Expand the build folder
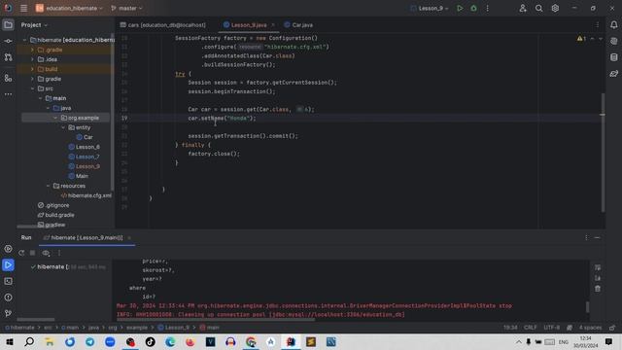 click(x=32, y=69)
